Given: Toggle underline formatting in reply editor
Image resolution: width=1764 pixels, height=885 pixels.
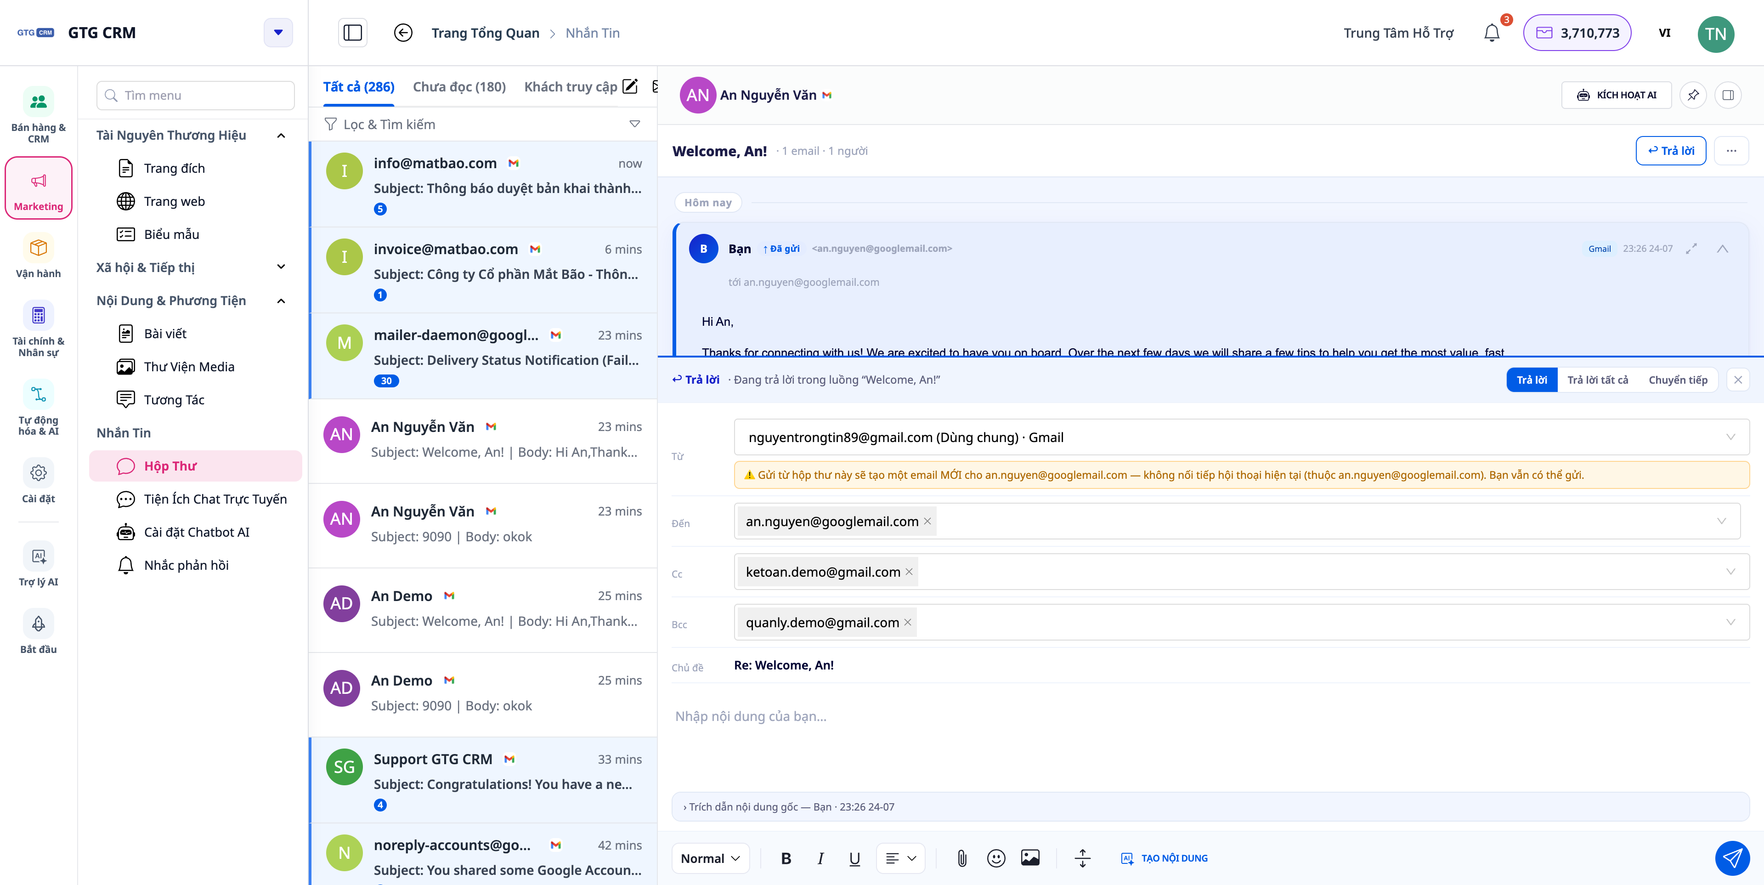Looking at the screenshot, I should [854, 858].
